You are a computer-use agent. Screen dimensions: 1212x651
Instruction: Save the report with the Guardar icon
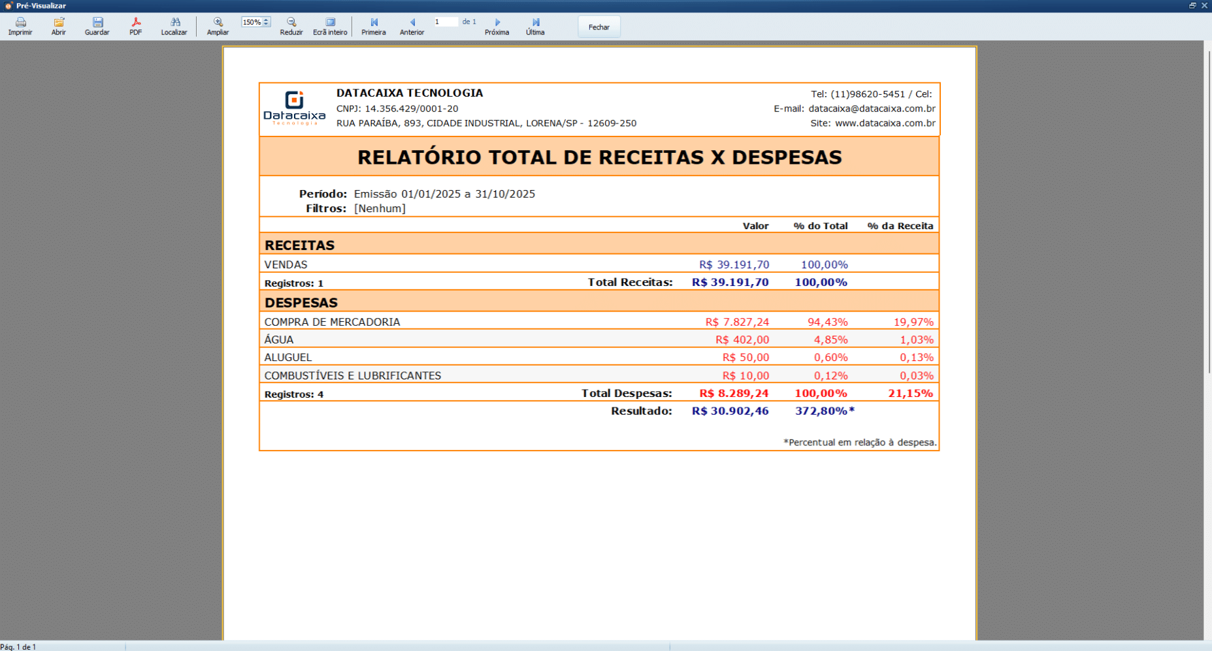pyautogui.click(x=97, y=26)
